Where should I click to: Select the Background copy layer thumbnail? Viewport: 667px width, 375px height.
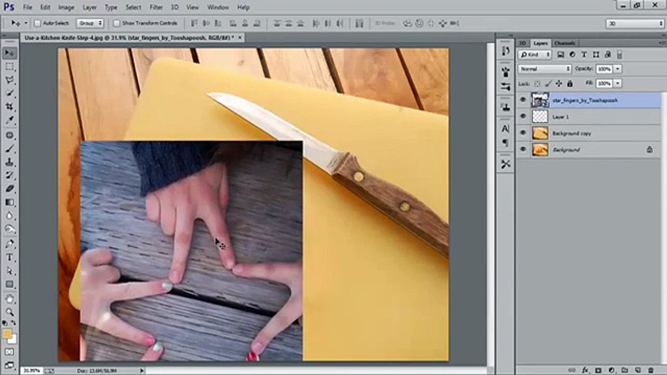coord(540,133)
